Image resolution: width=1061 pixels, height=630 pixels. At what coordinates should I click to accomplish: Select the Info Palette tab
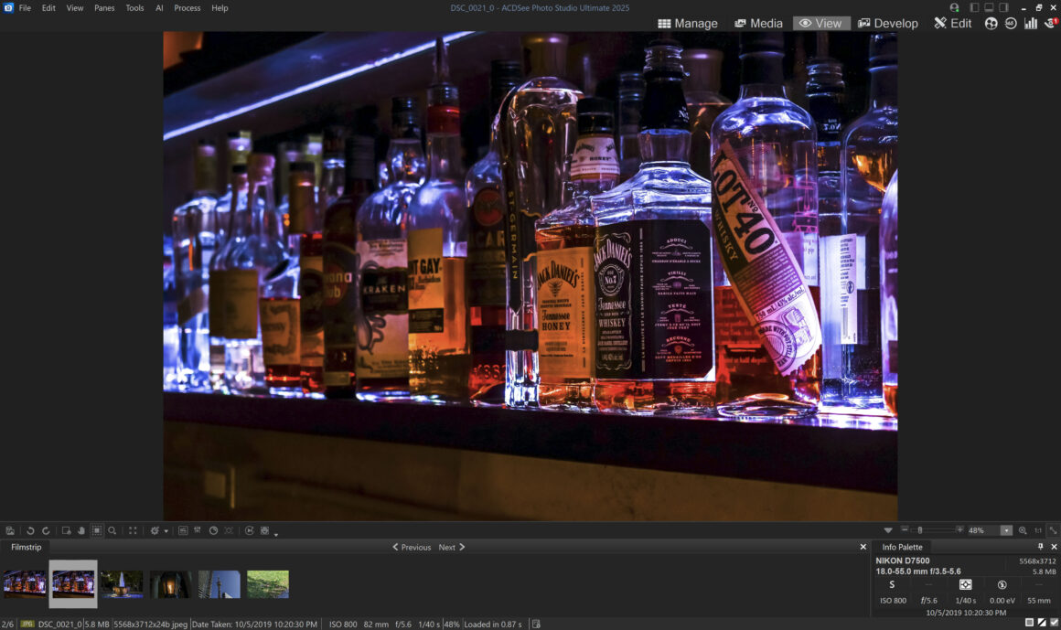[902, 547]
